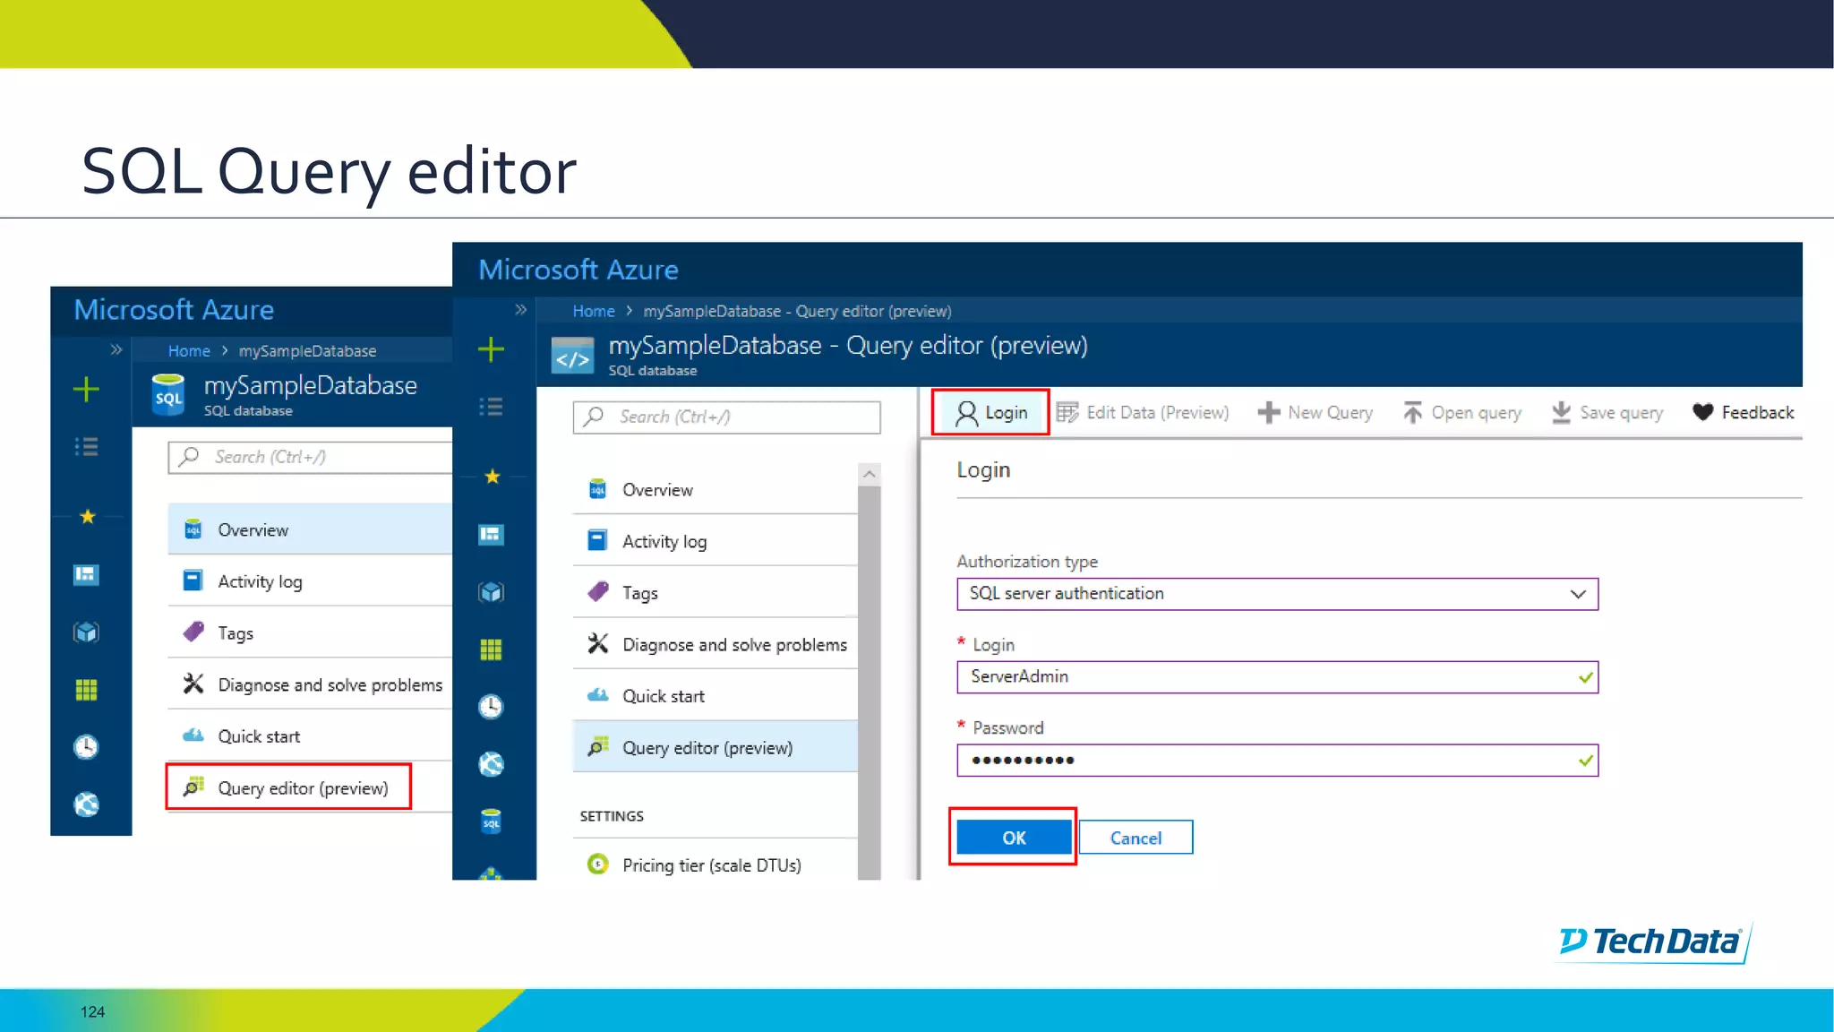Select Overview in the left window menu
The height and width of the screenshot is (1032, 1834).
310,529
